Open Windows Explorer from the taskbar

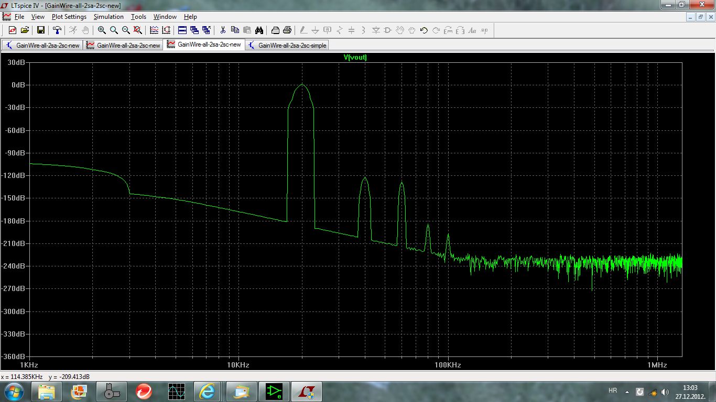[x=47, y=391]
